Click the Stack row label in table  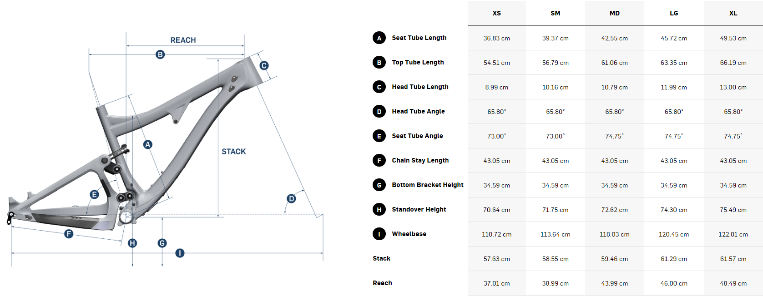(381, 258)
